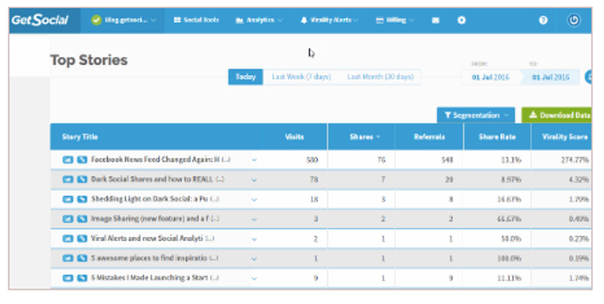
Task: Click first icon on Viral Alerts row
Action: coord(68,239)
